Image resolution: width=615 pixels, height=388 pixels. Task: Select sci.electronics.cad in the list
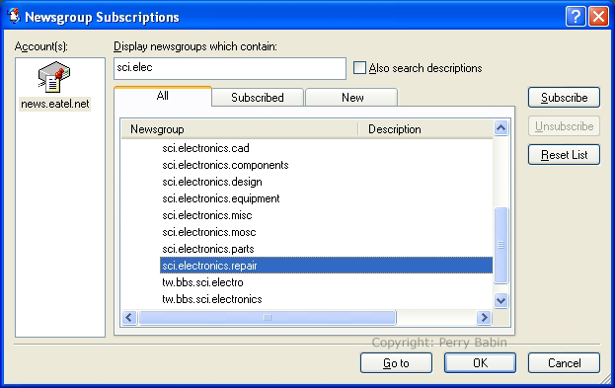click(x=205, y=148)
